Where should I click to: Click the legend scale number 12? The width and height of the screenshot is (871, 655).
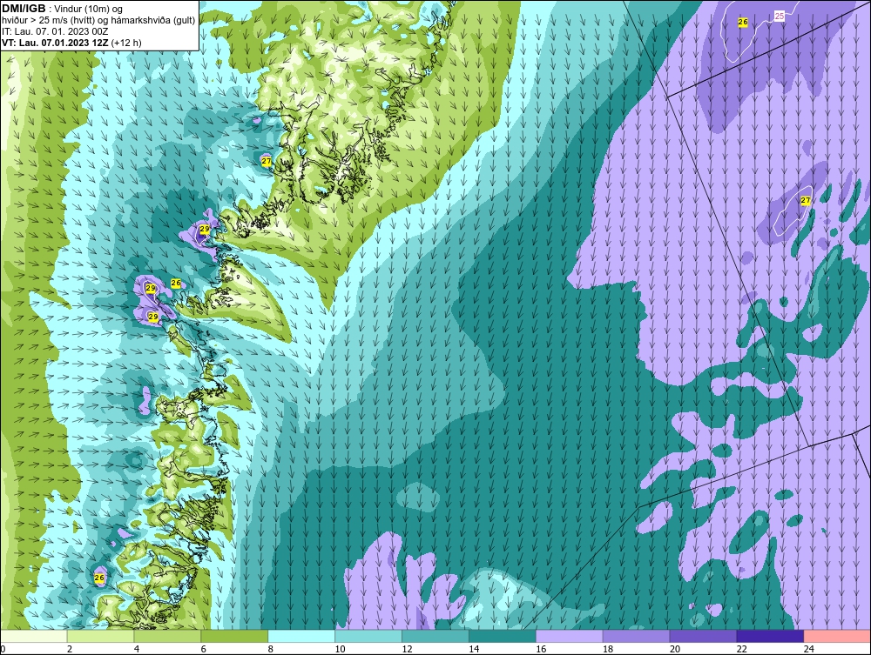click(x=407, y=649)
